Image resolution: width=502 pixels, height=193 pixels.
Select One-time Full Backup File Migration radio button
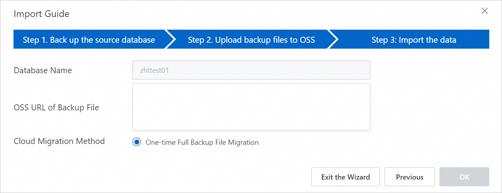point(137,142)
